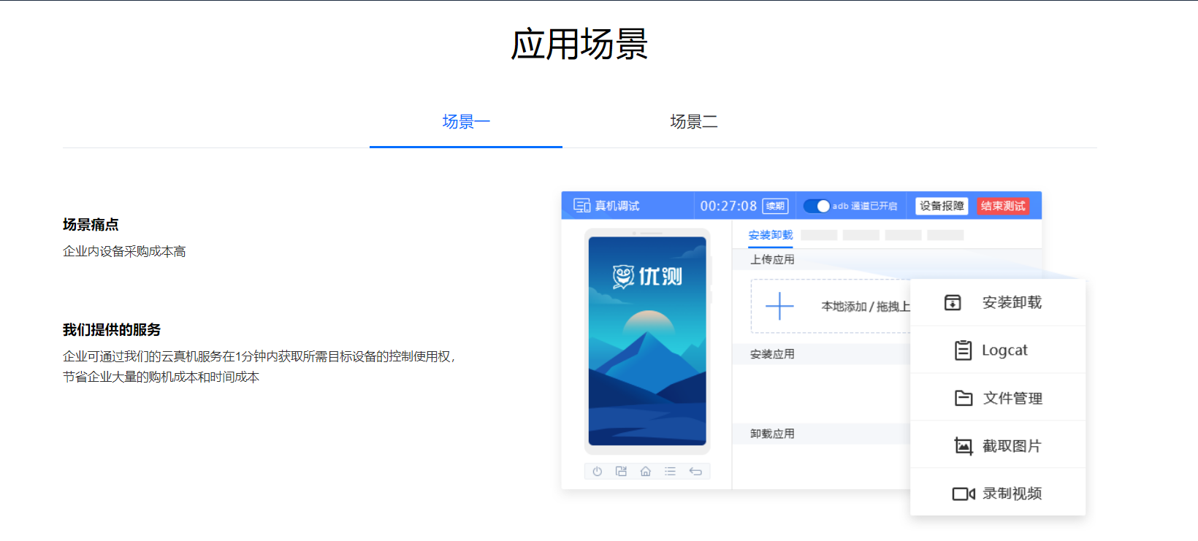Click the 应用场景 page title
The height and width of the screenshot is (541, 1198).
(x=580, y=45)
